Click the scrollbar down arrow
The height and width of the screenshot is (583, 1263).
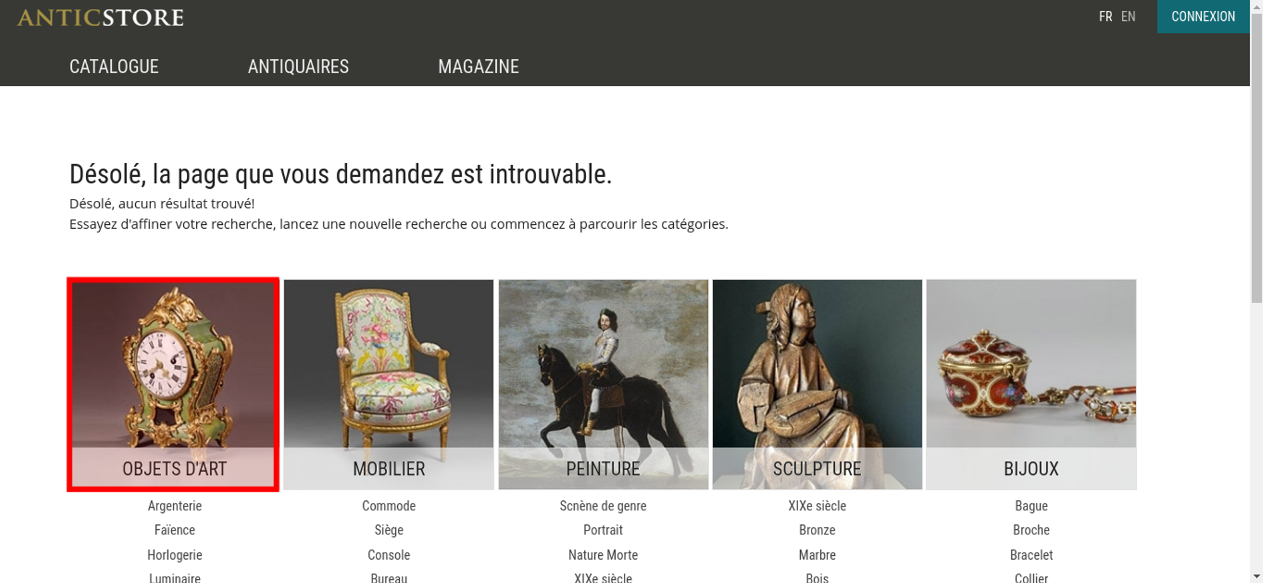[x=1257, y=577]
